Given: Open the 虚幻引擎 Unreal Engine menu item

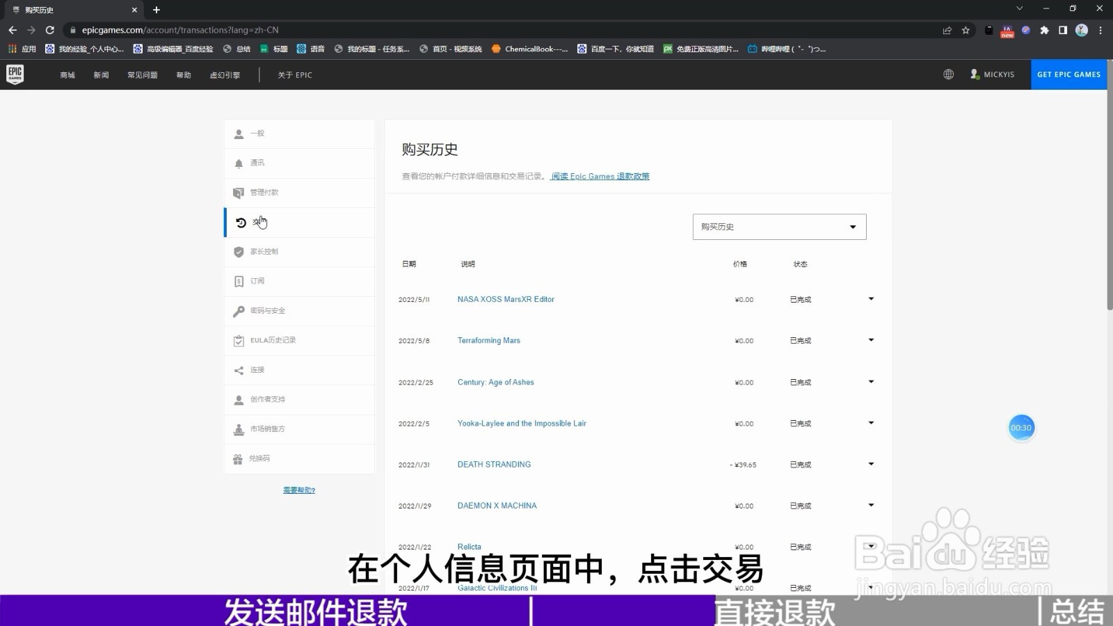Looking at the screenshot, I should click(x=225, y=75).
